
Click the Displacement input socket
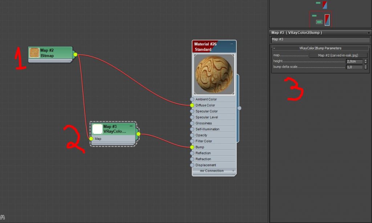tap(192, 165)
